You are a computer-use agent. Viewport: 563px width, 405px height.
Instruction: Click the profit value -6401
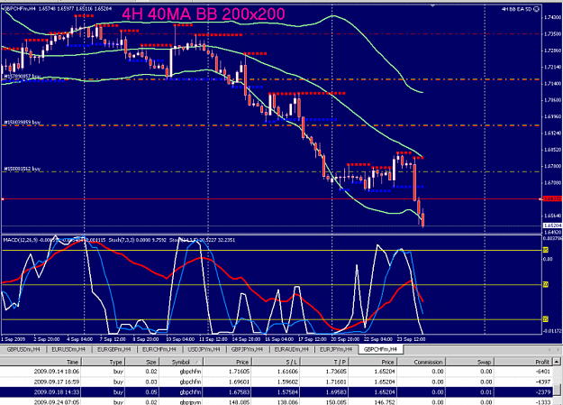click(542, 372)
